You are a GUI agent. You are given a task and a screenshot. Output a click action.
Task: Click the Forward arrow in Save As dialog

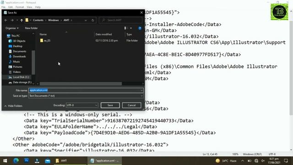(12, 20)
